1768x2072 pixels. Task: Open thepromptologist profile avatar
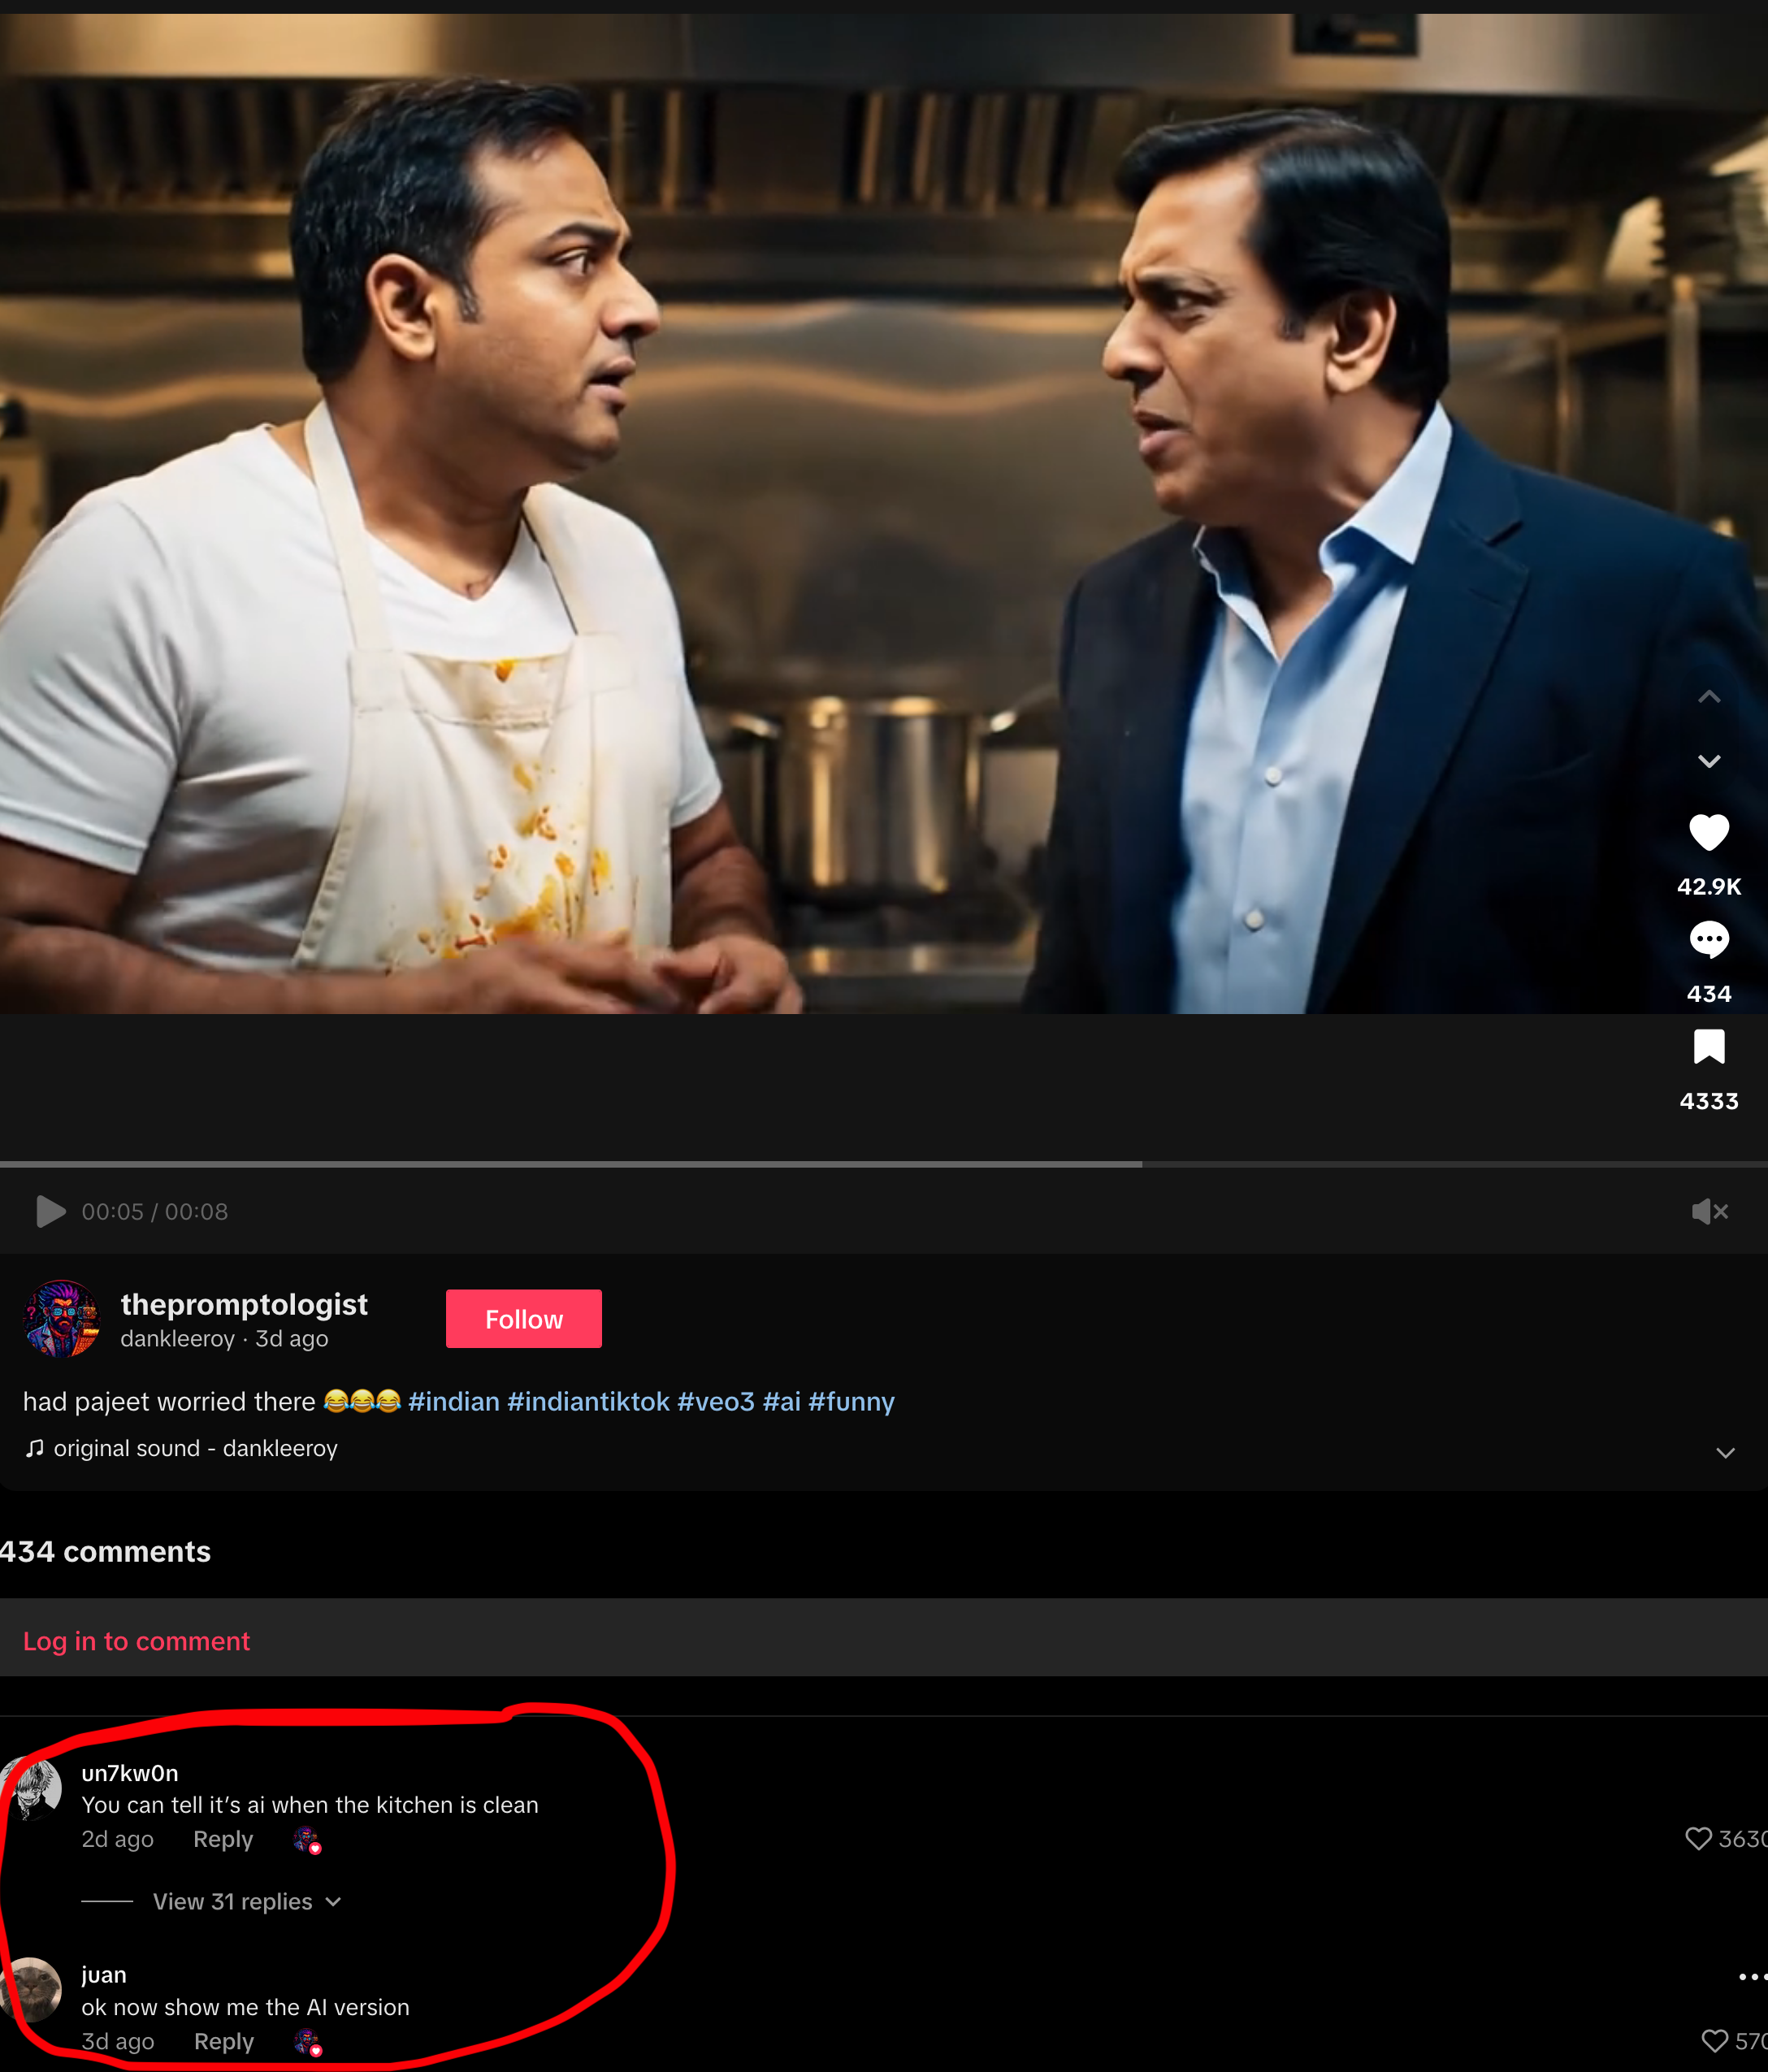61,1318
